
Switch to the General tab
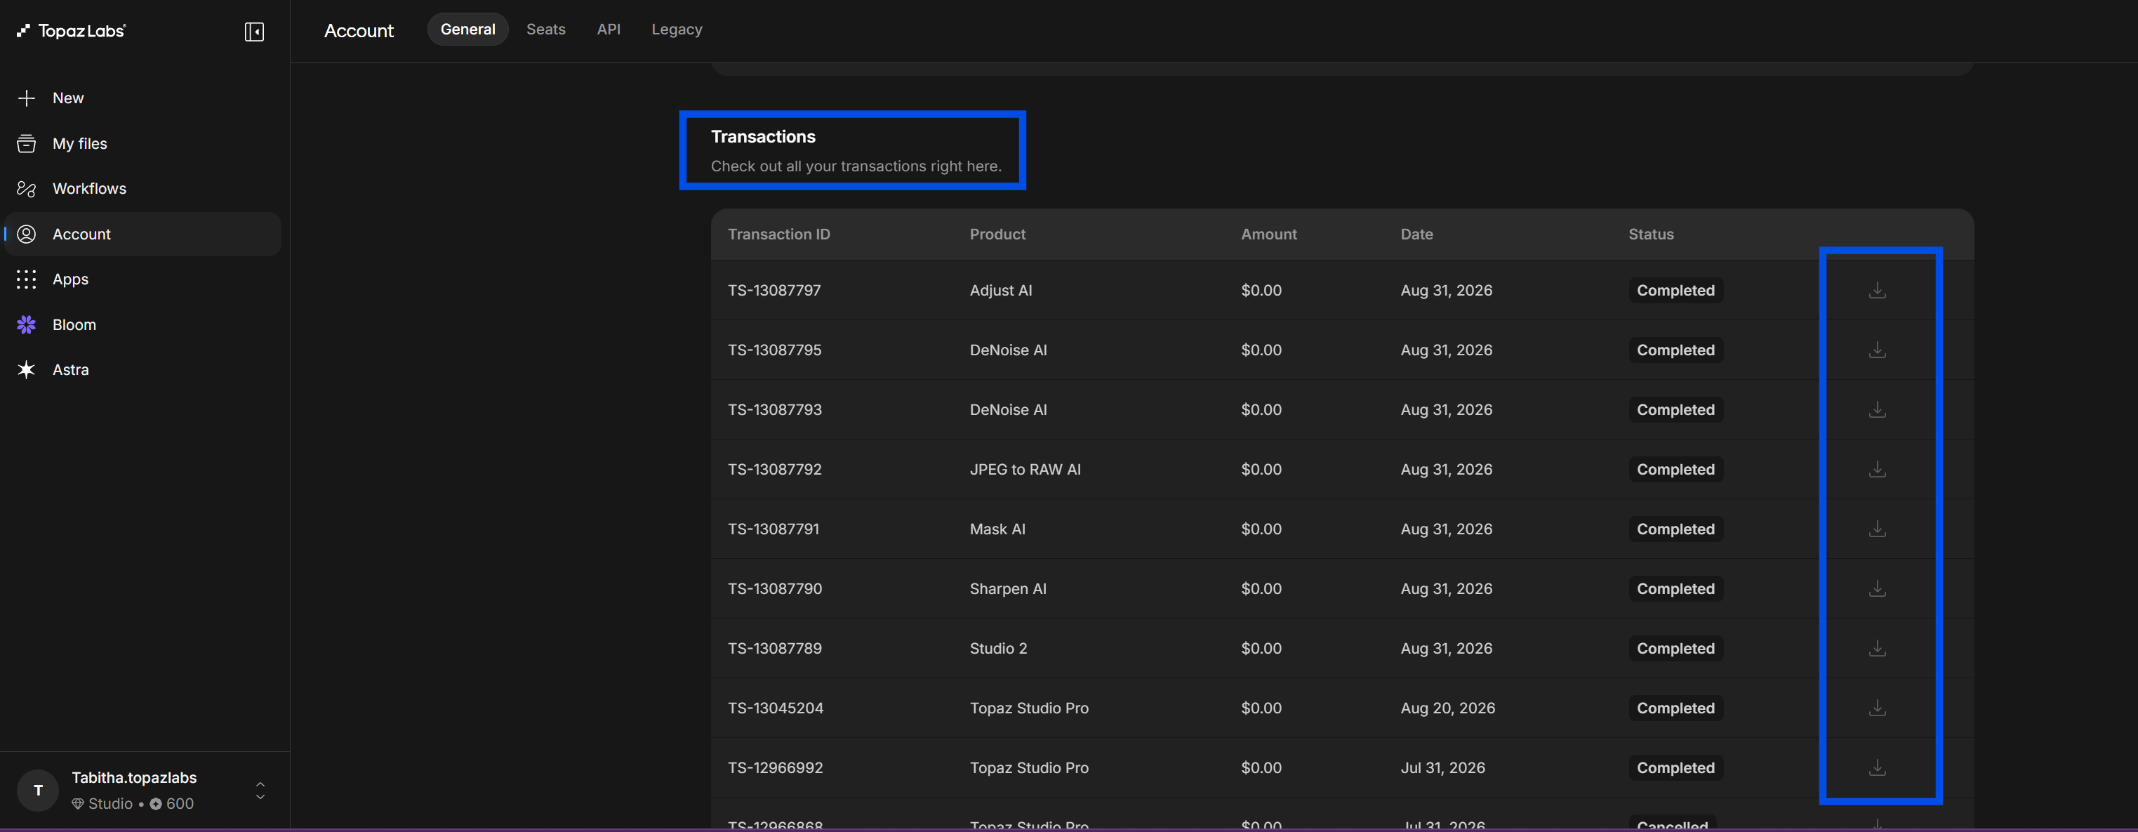pos(468,30)
